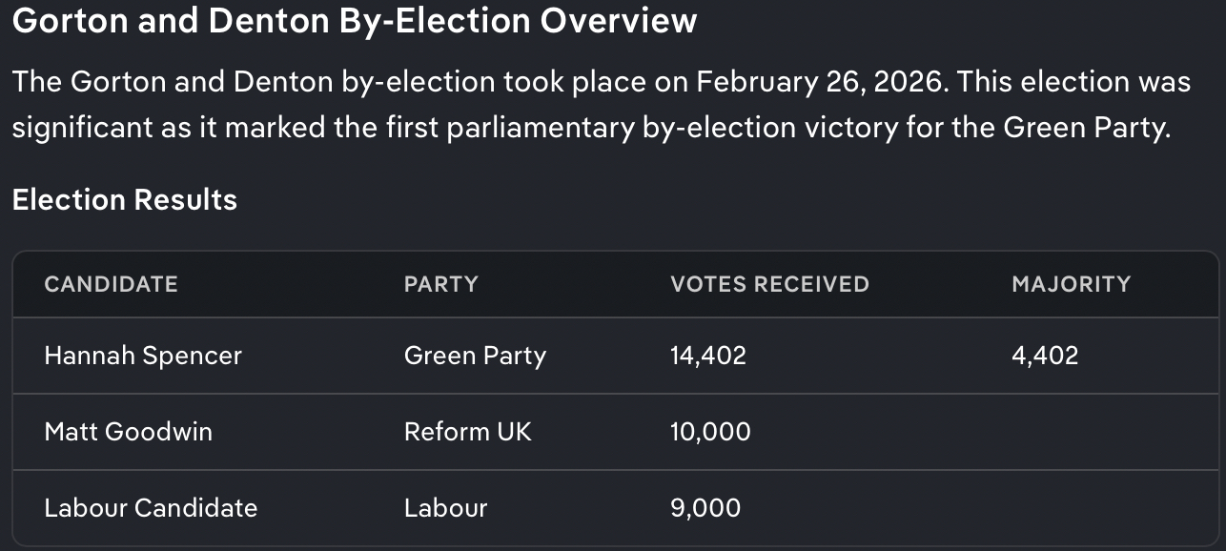Screen dimensions: 1226x551
Task: Select the Labour Candidate name cell
Action: pyautogui.click(x=151, y=508)
